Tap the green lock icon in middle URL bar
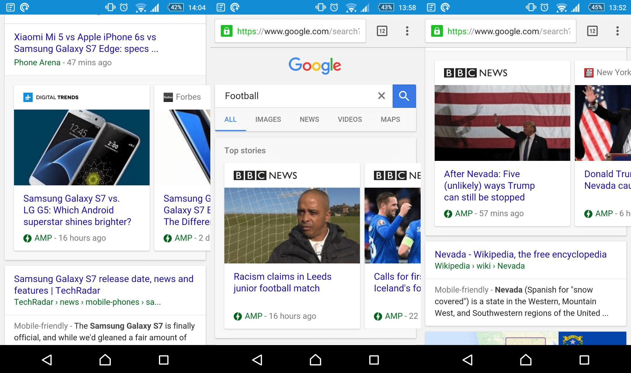The width and height of the screenshot is (631, 373). [x=226, y=31]
